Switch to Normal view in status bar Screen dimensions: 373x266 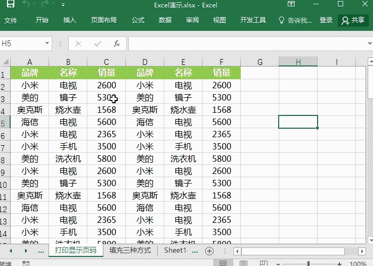click(223, 263)
